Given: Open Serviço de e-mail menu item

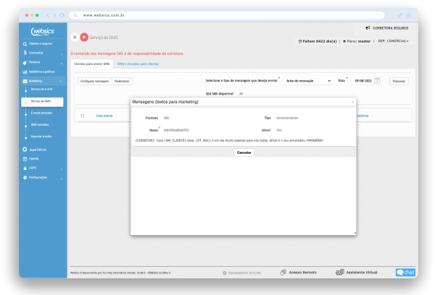Looking at the screenshot, I should point(41,89).
